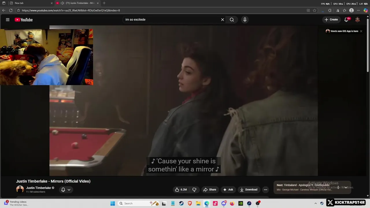Image resolution: width=370 pixels, height=208 pixels.
Task: Open a new browser tab
Action: (104, 3)
